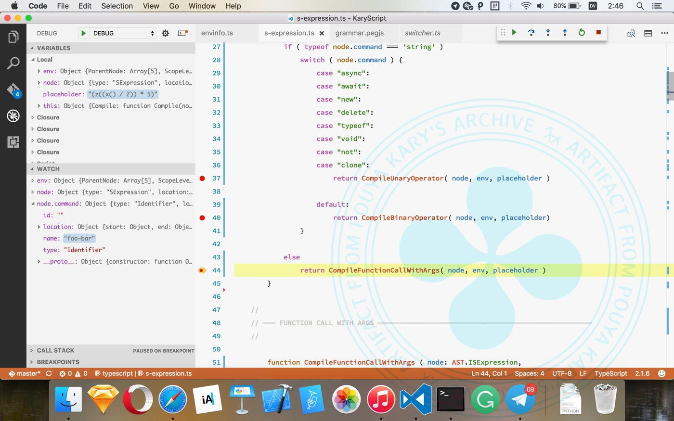Open Source Control view with badge

13,90
